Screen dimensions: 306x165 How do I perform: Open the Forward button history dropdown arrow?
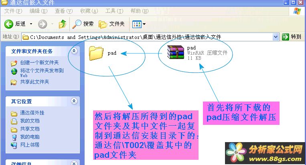(x=52, y=24)
